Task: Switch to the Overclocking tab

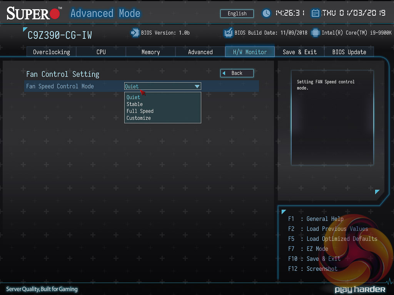Action: 52,52
